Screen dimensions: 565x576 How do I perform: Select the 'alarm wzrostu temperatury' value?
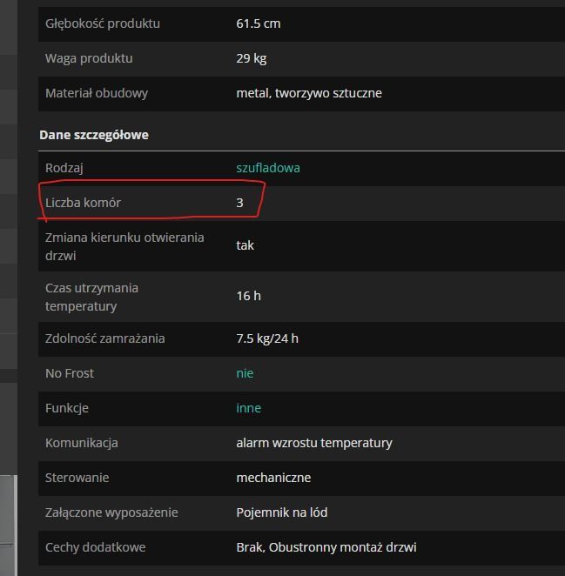tap(313, 443)
